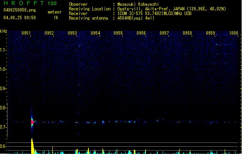
Task: Click the 0.8 kHz axis label
Action: tap(3, 108)
